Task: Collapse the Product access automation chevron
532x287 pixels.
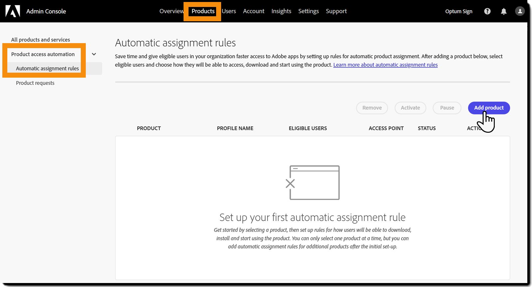Action: 94,54
